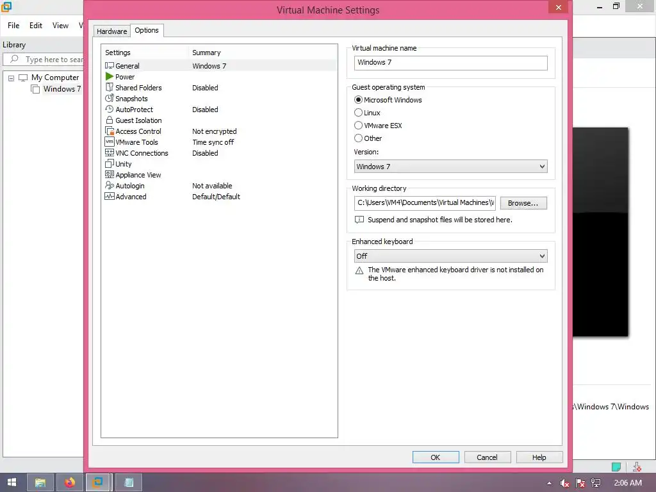Click the VMware Workstation taskbar icon
This screenshot has height=492, width=656.
click(98, 482)
